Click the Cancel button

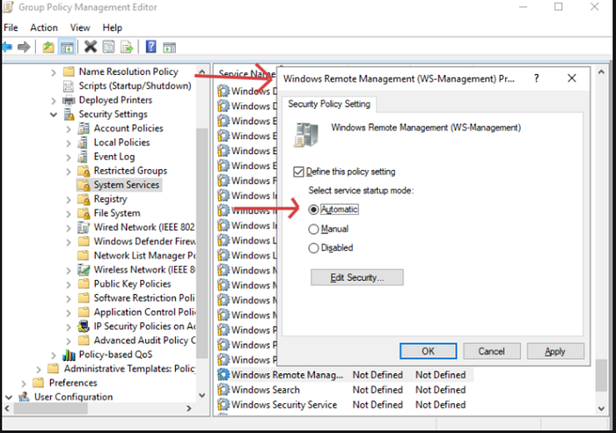[x=491, y=351]
